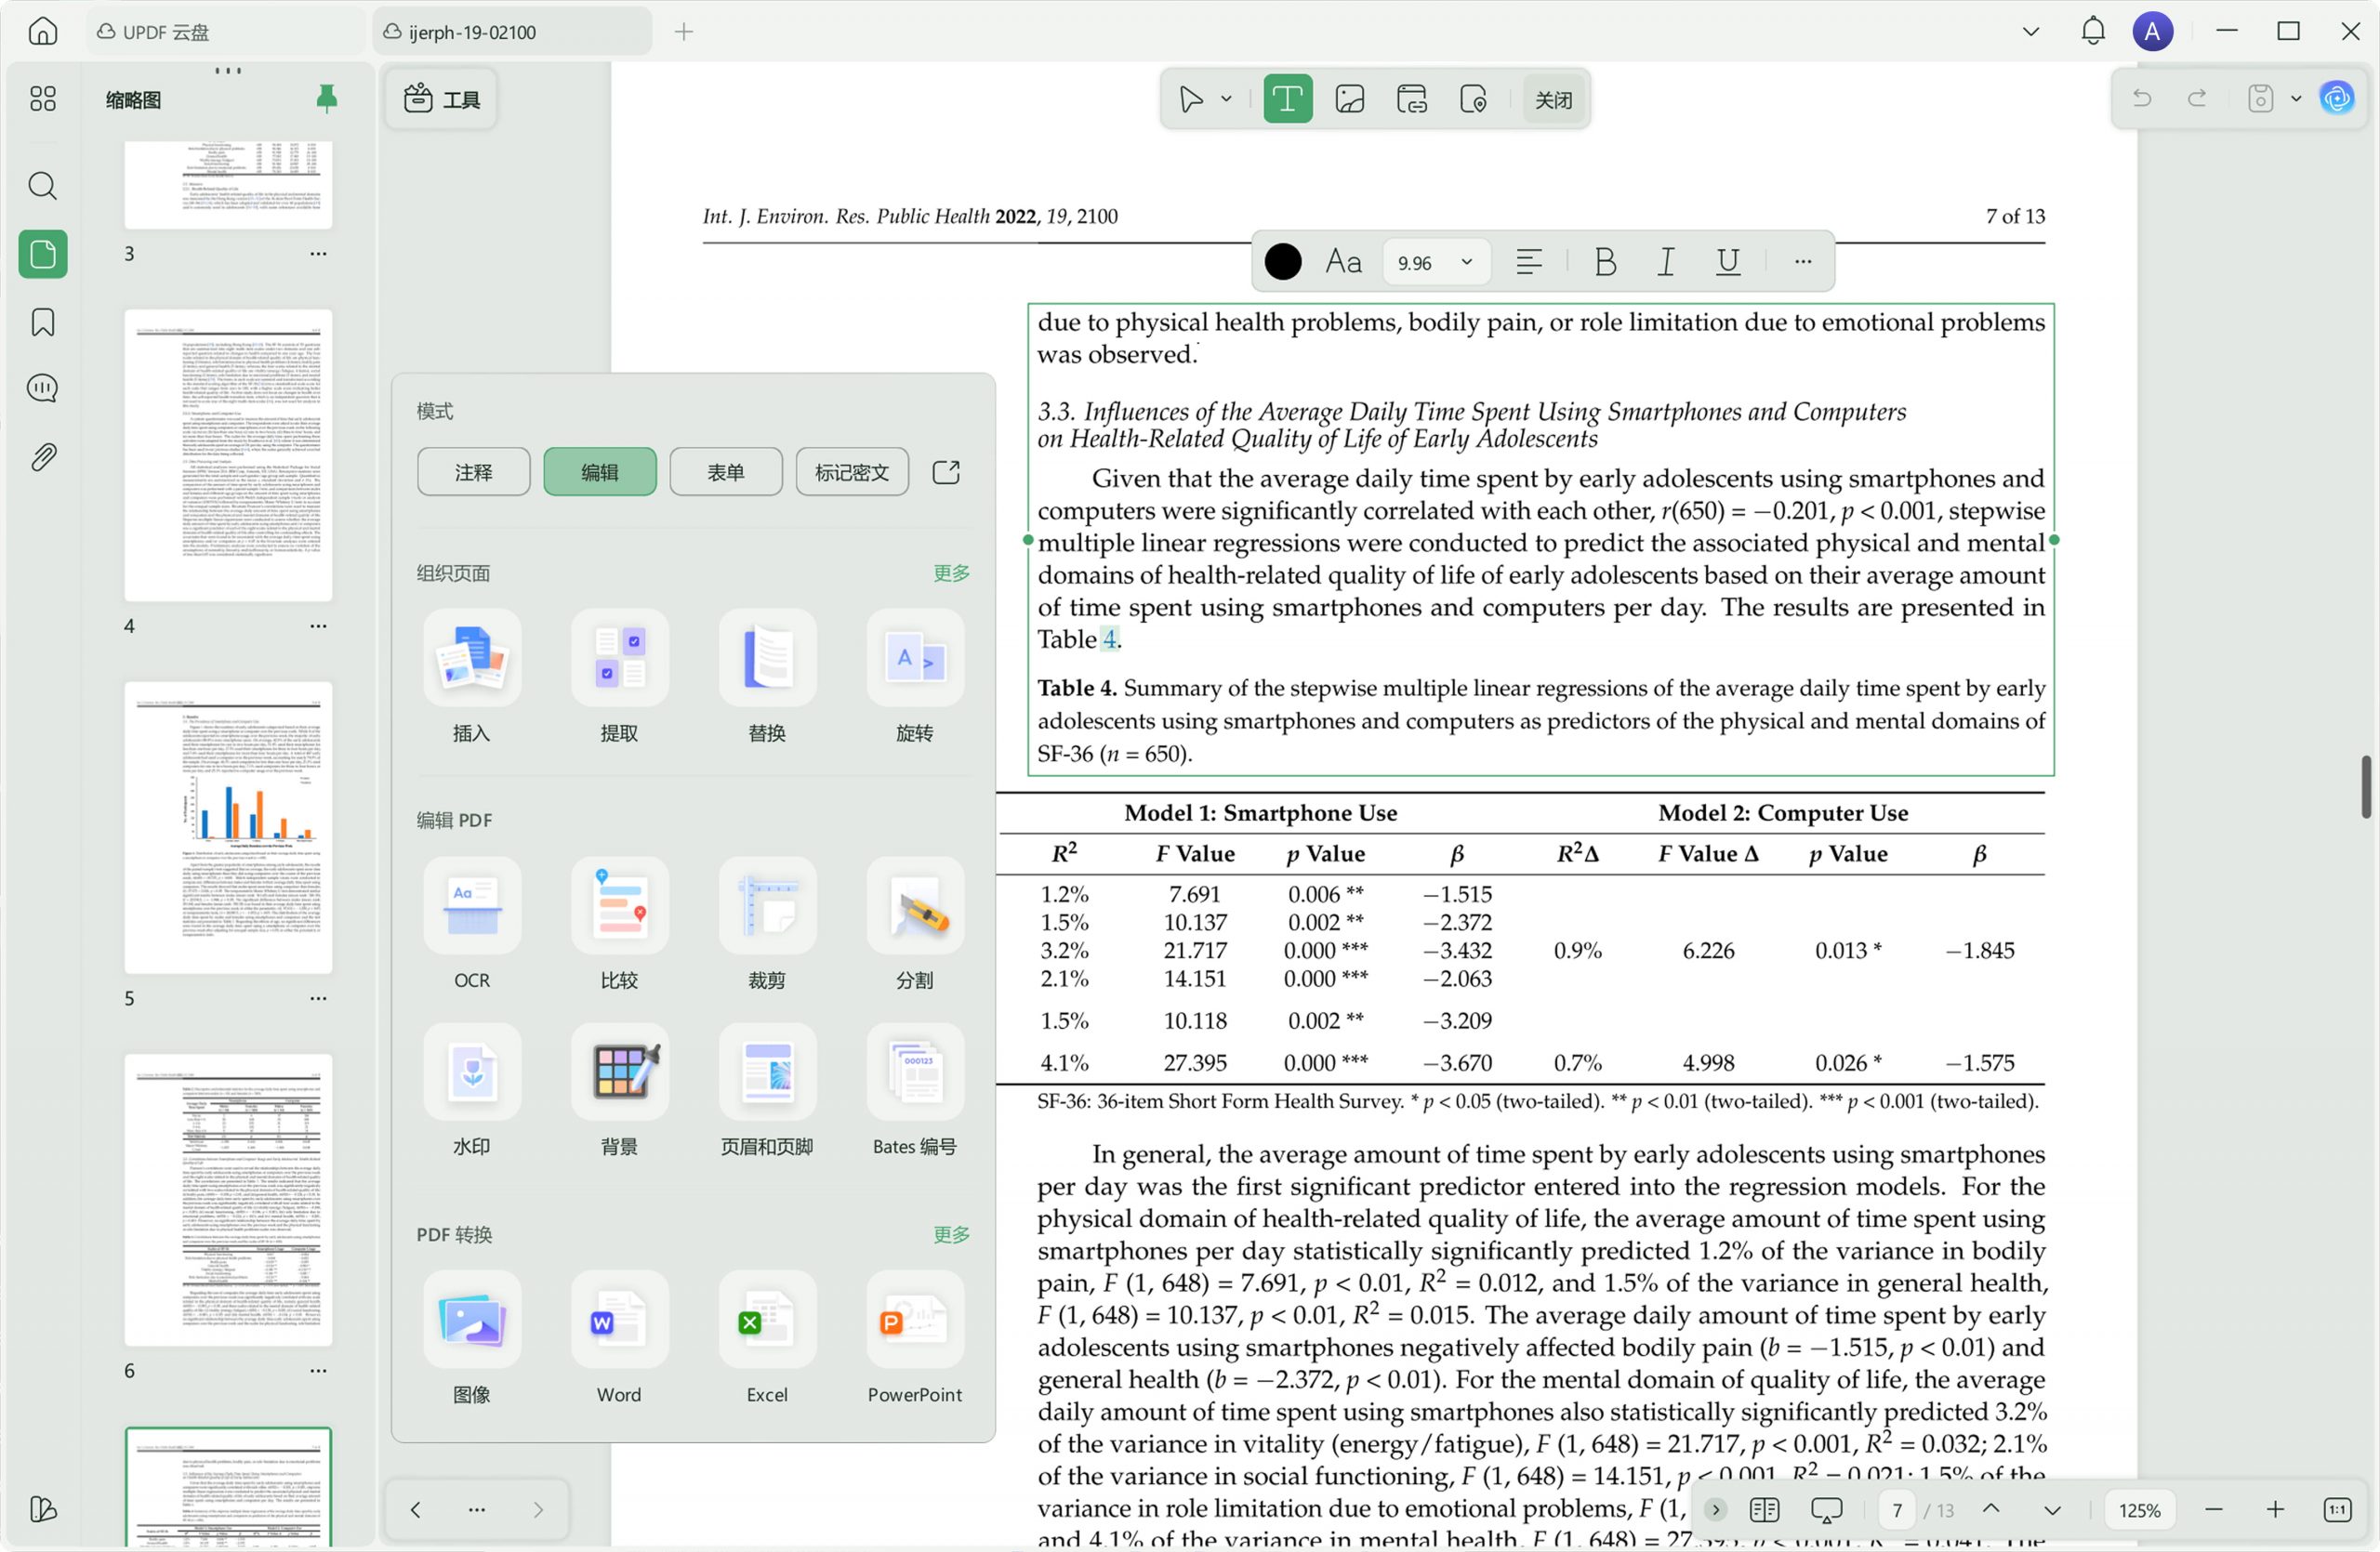Expand the cursor tool dropdown arrow

1226,99
